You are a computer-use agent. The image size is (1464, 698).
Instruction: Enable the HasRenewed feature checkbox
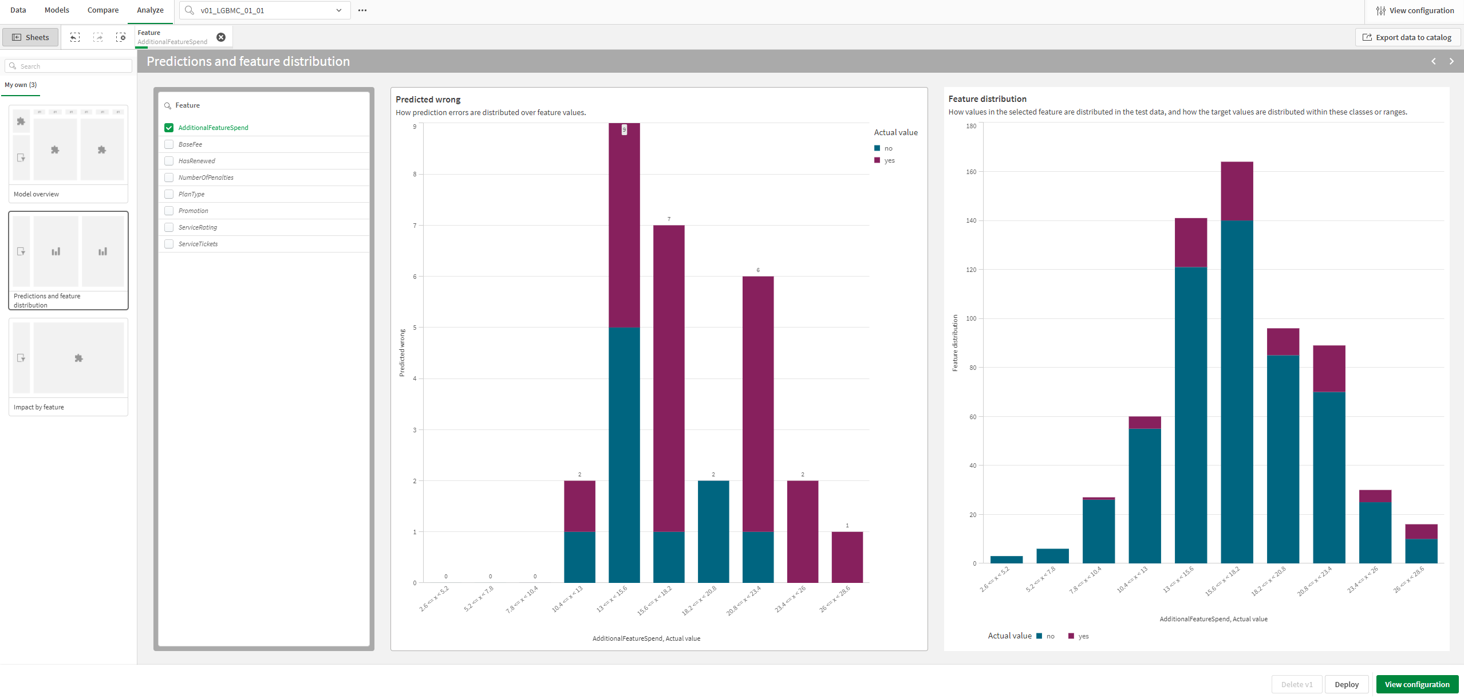[x=168, y=160]
